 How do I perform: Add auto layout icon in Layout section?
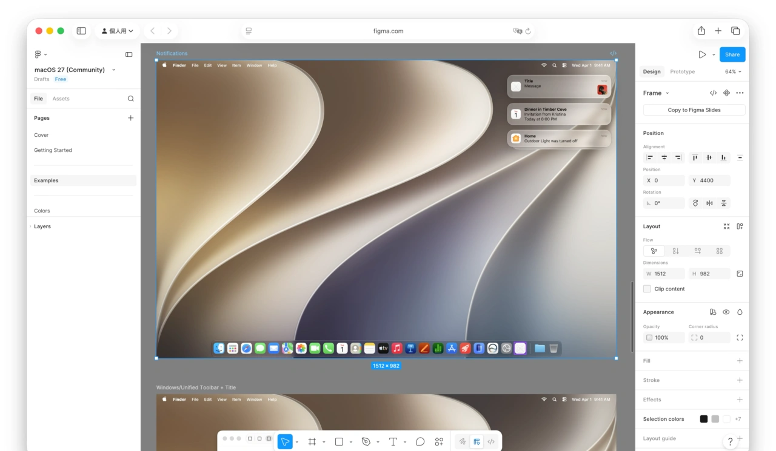pyautogui.click(x=740, y=226)
